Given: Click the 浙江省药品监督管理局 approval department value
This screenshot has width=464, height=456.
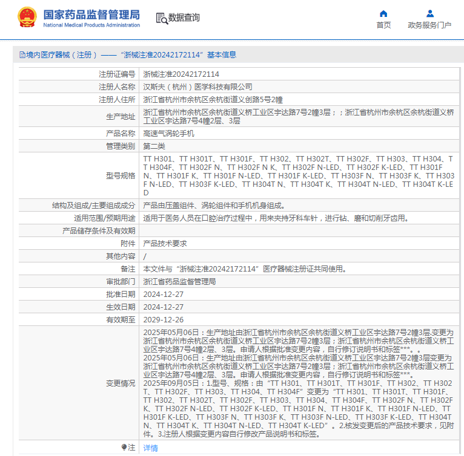Looking at the screenshot, I should [179, 282].
